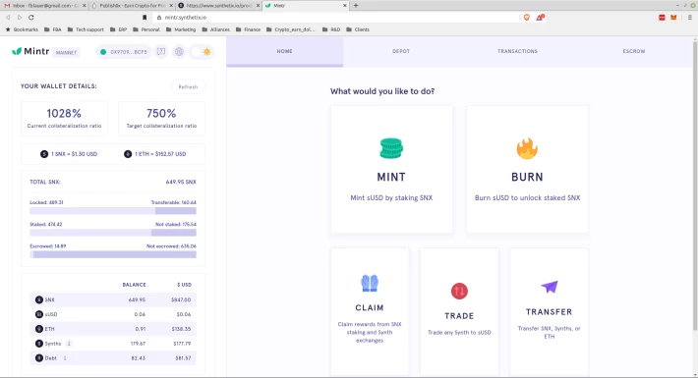Viewport: 698px width, 378px height.
Task: Open the Brave Rewards triangle icon
Action: pos(540,18)
